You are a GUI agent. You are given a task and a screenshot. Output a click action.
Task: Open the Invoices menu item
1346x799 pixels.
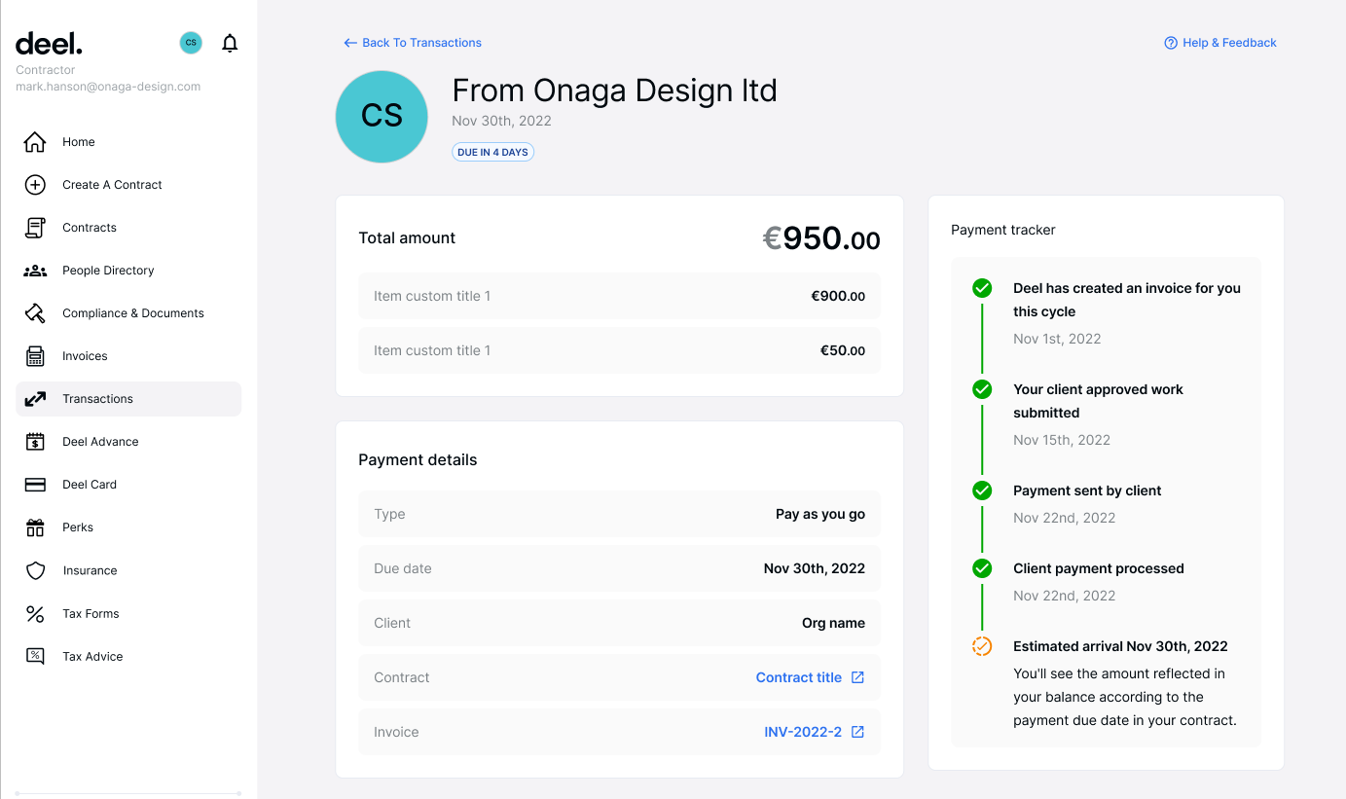128,356
